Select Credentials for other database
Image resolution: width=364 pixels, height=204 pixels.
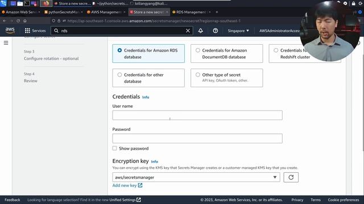click(x=148, y=78)
